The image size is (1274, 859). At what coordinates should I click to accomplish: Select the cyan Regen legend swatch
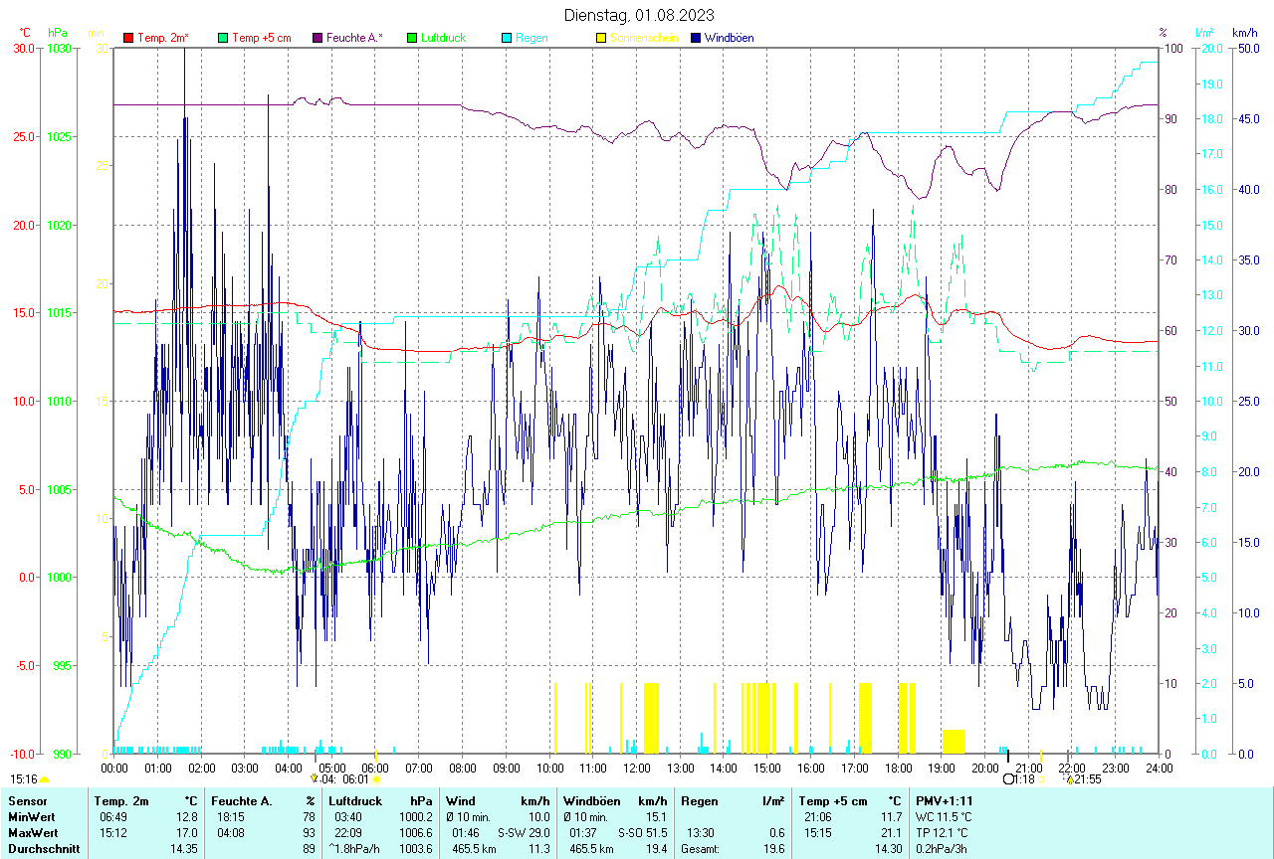[x=507, y=38]
